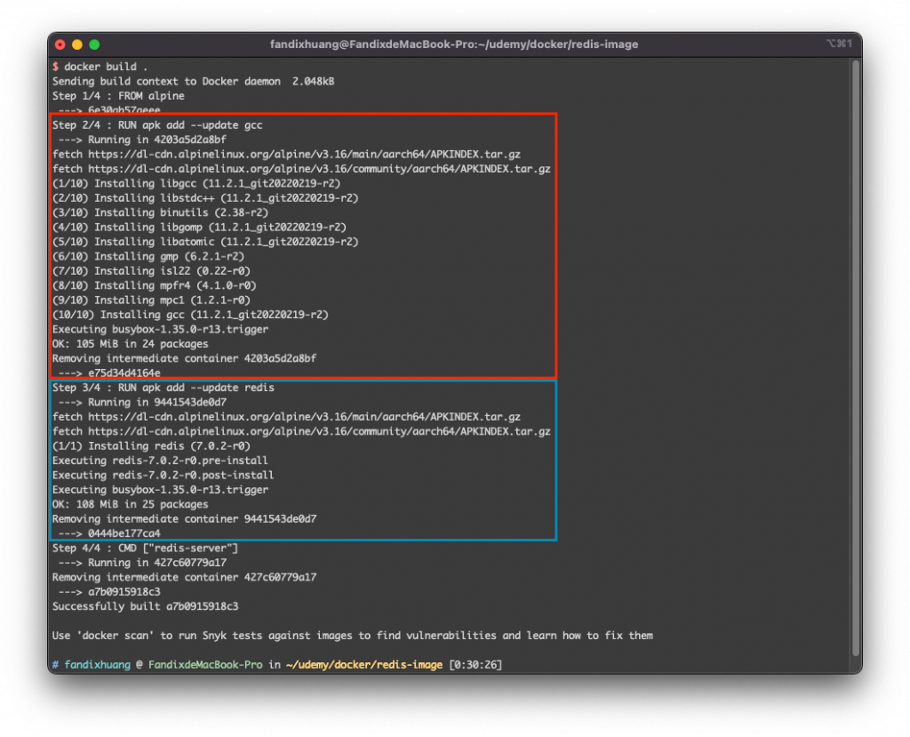Click the prompt timestamp '[0:30:26]'
This screenshot has height=737, width=910.
coord(476,664)
